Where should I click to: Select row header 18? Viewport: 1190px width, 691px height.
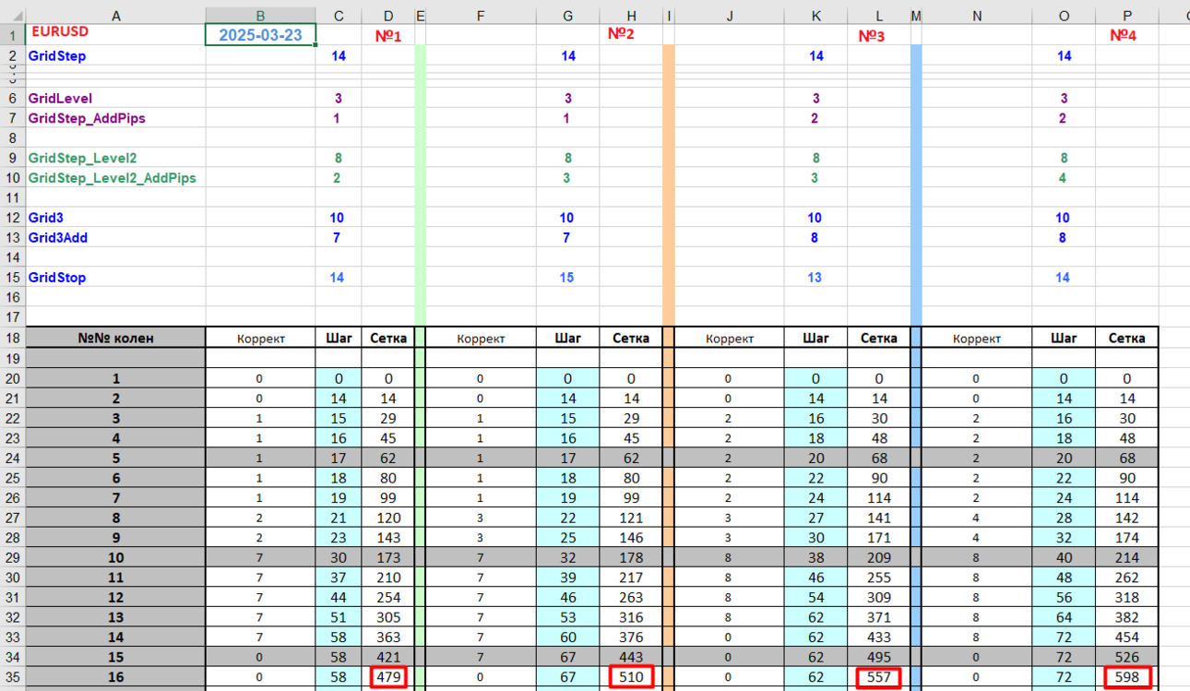pyautogui.click(x=13, y=338)
